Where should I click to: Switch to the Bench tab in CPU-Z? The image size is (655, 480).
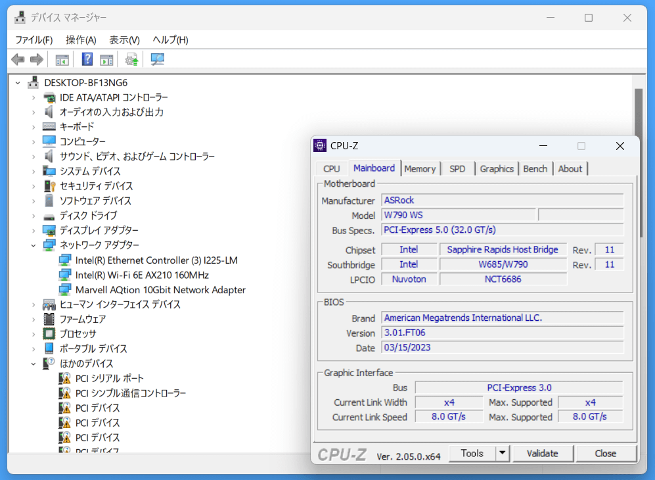coord(535,169)
